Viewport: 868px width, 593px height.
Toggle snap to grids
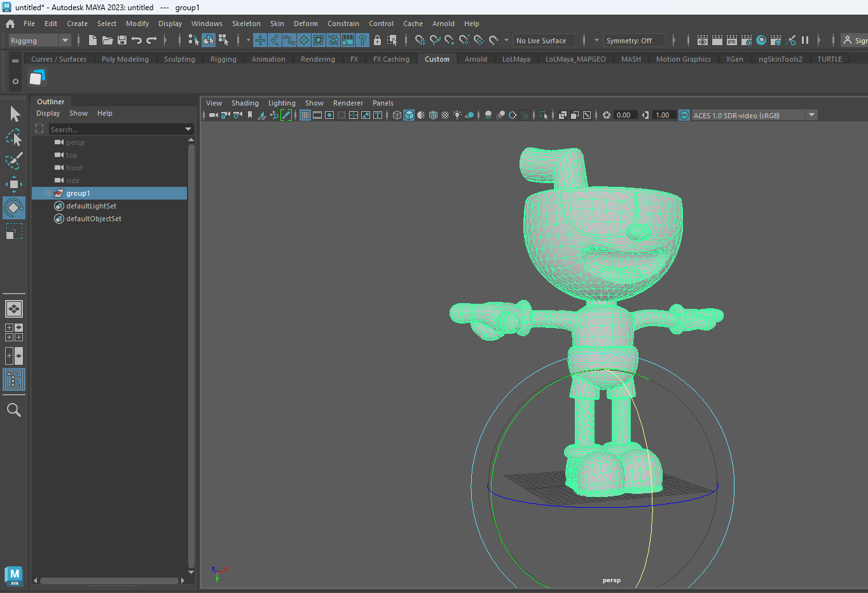(260, 40)
